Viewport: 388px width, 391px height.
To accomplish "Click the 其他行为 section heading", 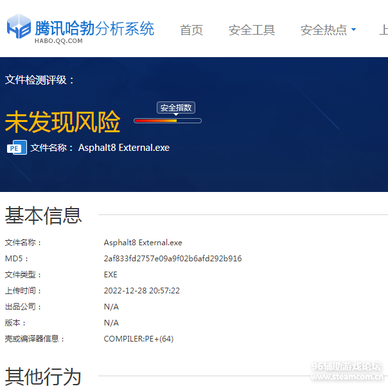I will [x=44, y=376].
